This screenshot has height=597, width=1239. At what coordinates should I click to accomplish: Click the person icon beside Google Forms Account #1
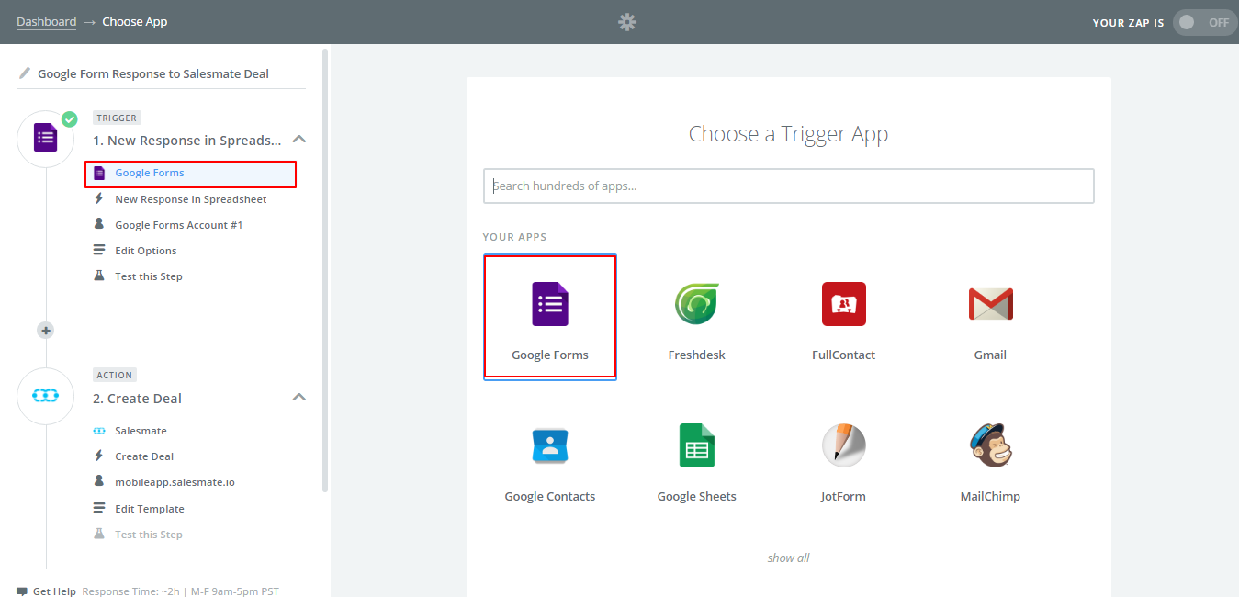pos(99,224)
